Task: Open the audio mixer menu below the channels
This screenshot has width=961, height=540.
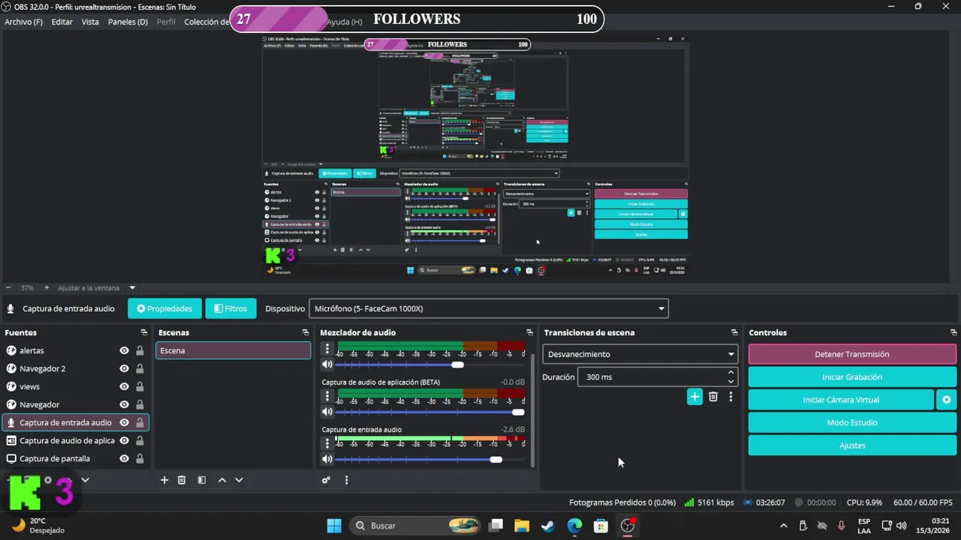Action: point(346,480)
